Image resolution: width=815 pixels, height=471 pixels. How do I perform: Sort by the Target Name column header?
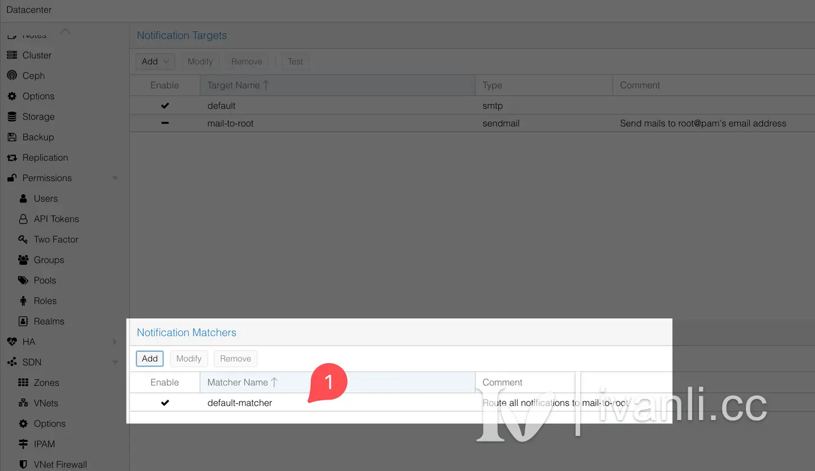pos(337,85)
